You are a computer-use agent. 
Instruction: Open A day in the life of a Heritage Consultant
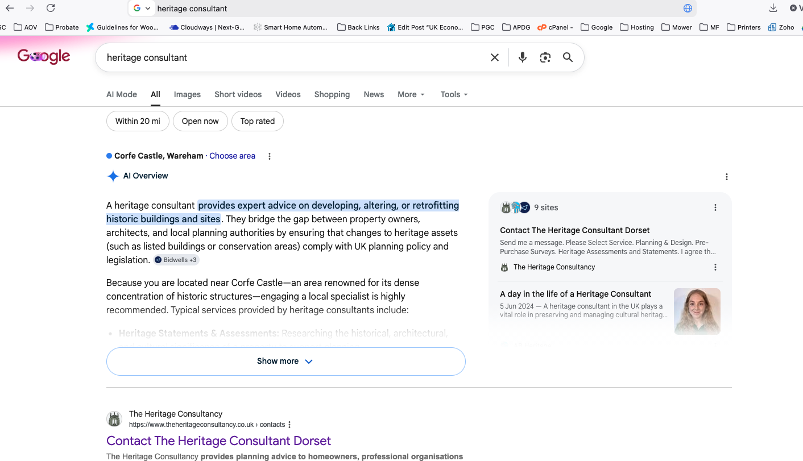click(576, 294)
